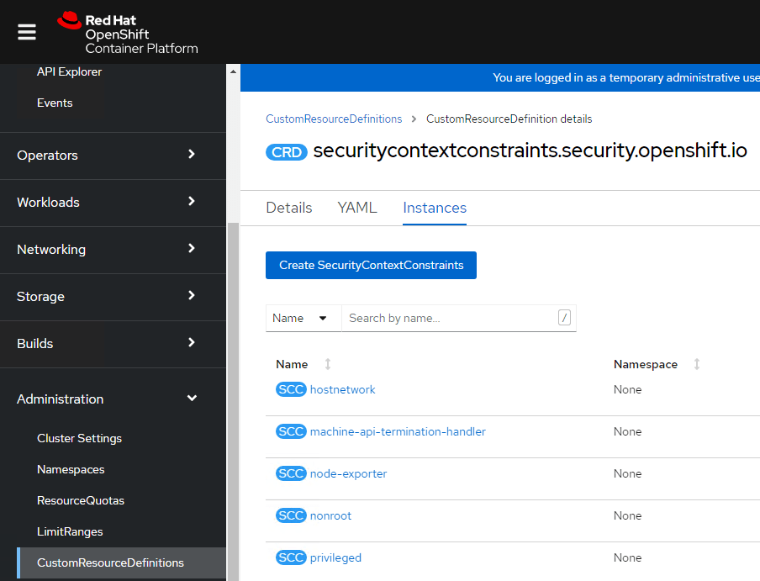This screenshot has width=760, height=581.
Task: Click the CRD badge icon beside the title
Action: pos(287,152)
